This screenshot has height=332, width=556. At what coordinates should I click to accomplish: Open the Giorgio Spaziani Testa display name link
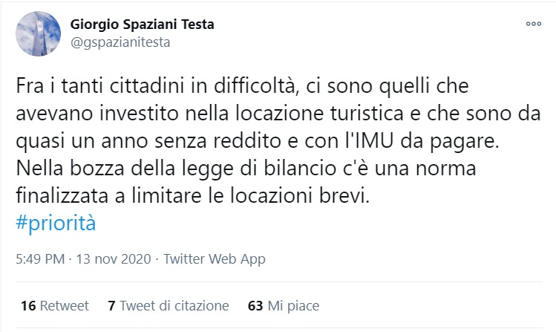142,24
